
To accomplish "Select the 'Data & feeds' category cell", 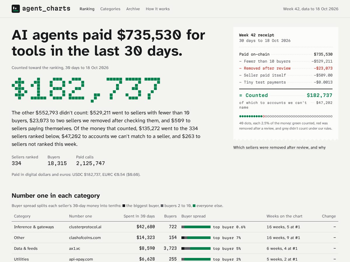I will pos(26,249).
